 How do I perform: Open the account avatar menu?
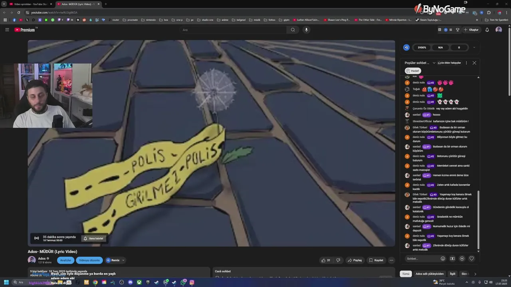pos(499,30)
